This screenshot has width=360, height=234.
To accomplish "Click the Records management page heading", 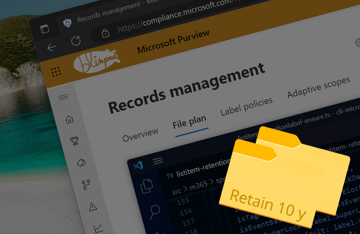I will pyautogui.click(x=187, y=88).
